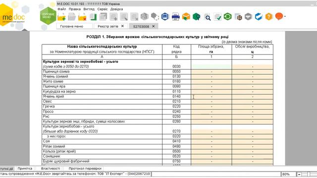Click the green circular refresh icon
This screenshot has height=178, width=317.
click(x=228, y=16)
